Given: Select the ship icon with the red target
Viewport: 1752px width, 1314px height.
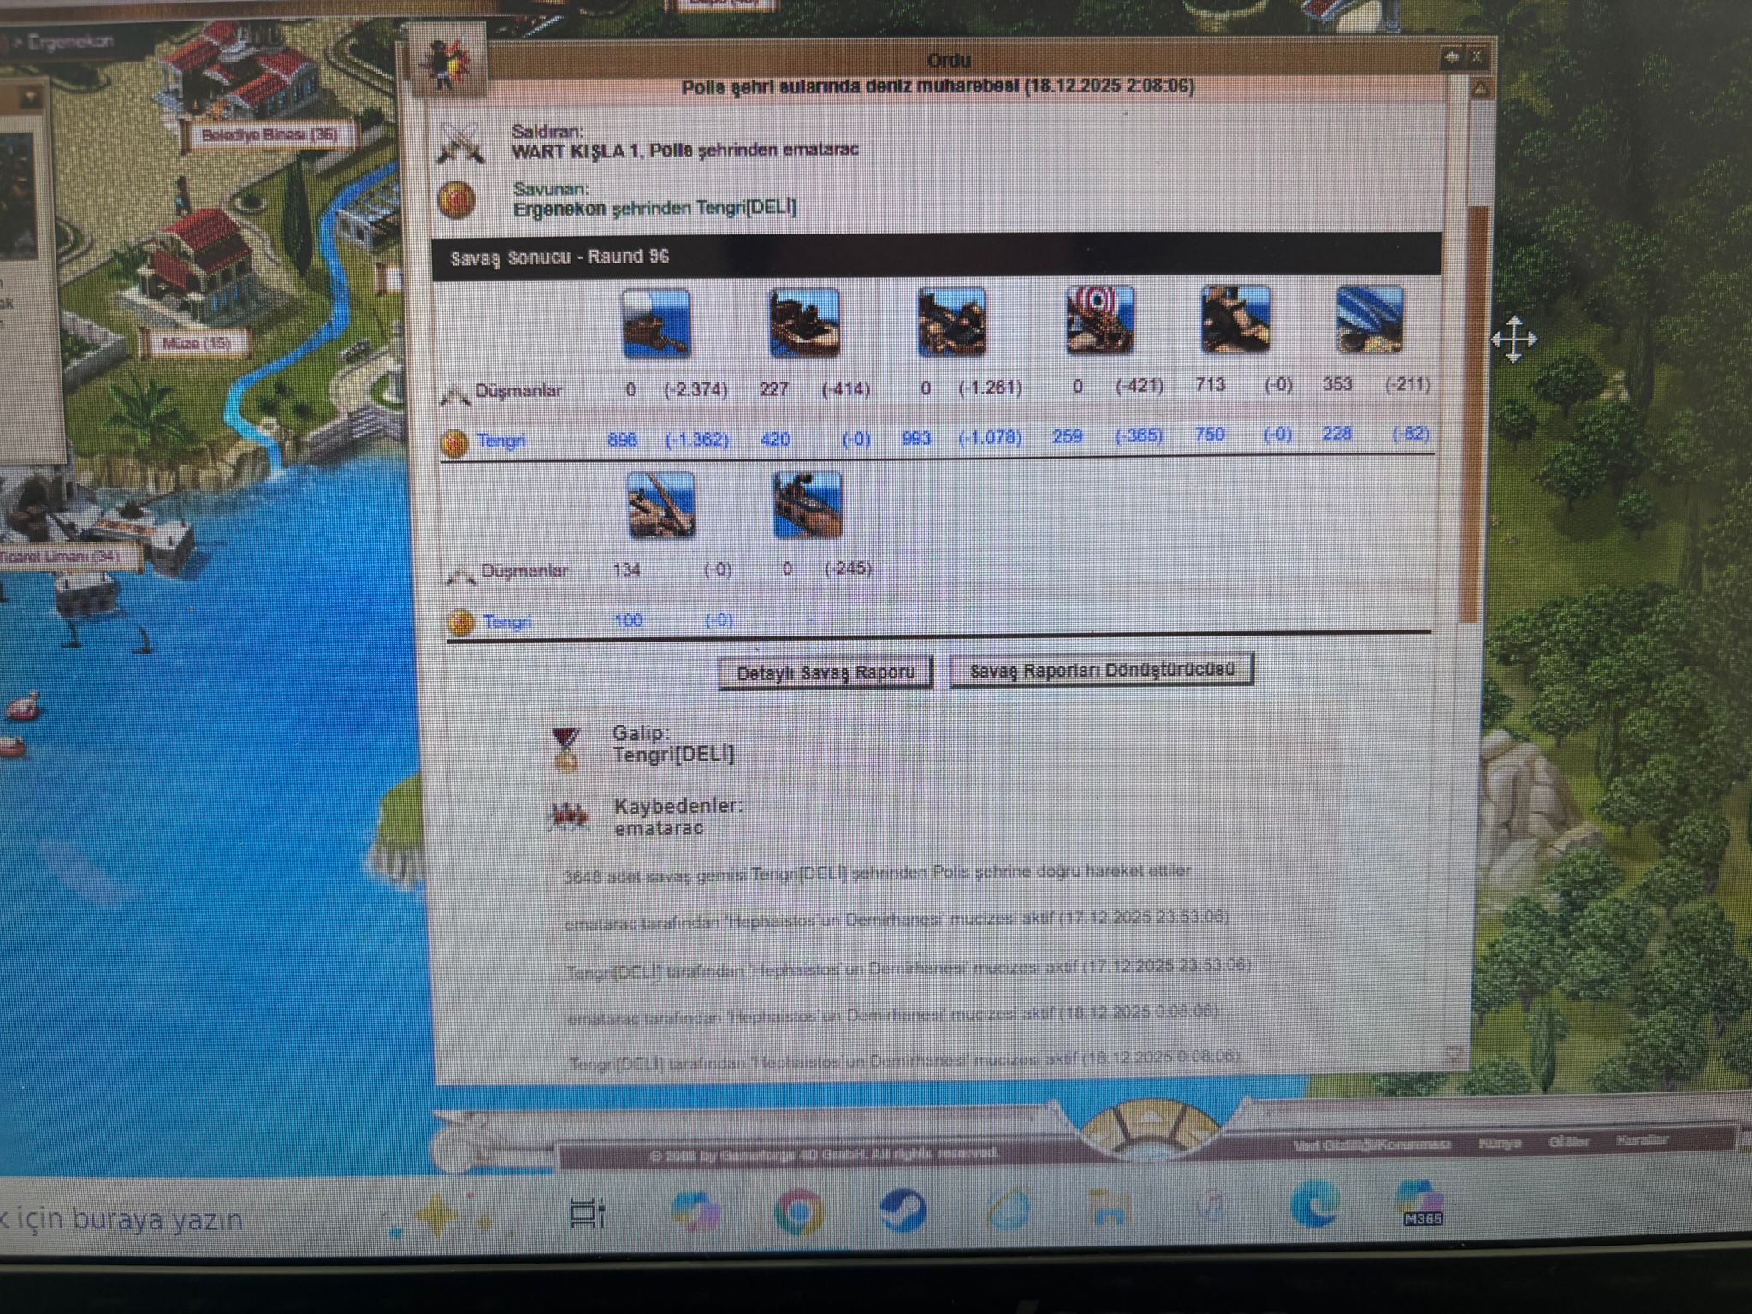Looking at the screenshot, I should pyautogui.click(x=1099, y=320).
